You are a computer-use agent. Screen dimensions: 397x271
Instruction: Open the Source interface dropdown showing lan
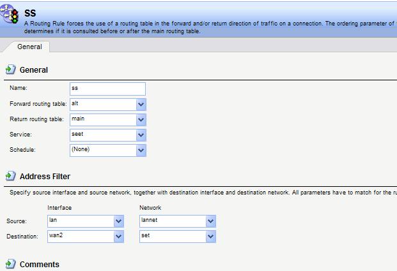coord(118,221)
